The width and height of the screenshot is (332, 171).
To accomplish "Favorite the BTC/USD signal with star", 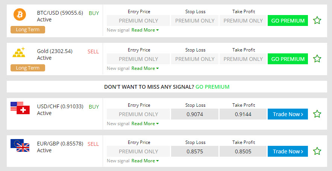I will point(317,20).
